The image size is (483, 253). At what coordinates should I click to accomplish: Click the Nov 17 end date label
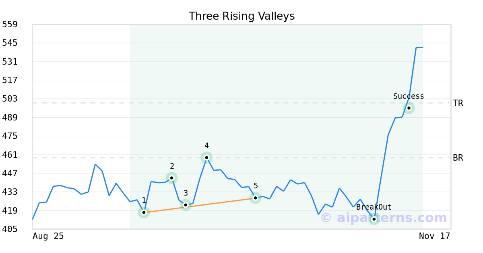[x=434, y=236]
